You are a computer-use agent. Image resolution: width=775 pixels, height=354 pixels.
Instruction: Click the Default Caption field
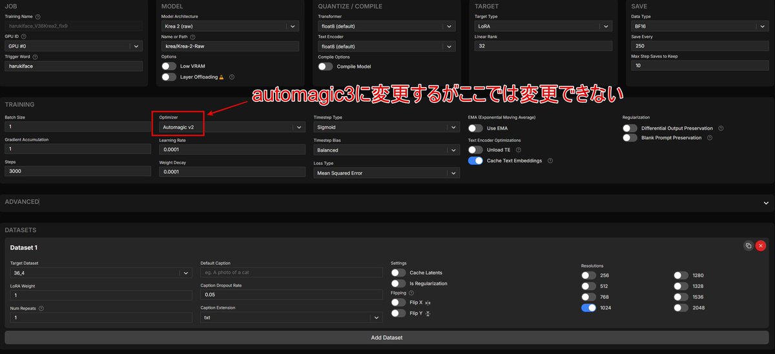point(291,273)
